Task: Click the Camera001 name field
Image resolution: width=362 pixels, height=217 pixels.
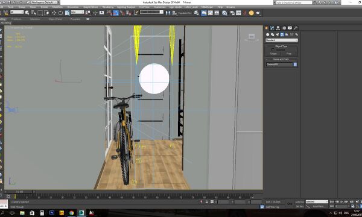Action: pyautogui.click(x=279, y=64)
